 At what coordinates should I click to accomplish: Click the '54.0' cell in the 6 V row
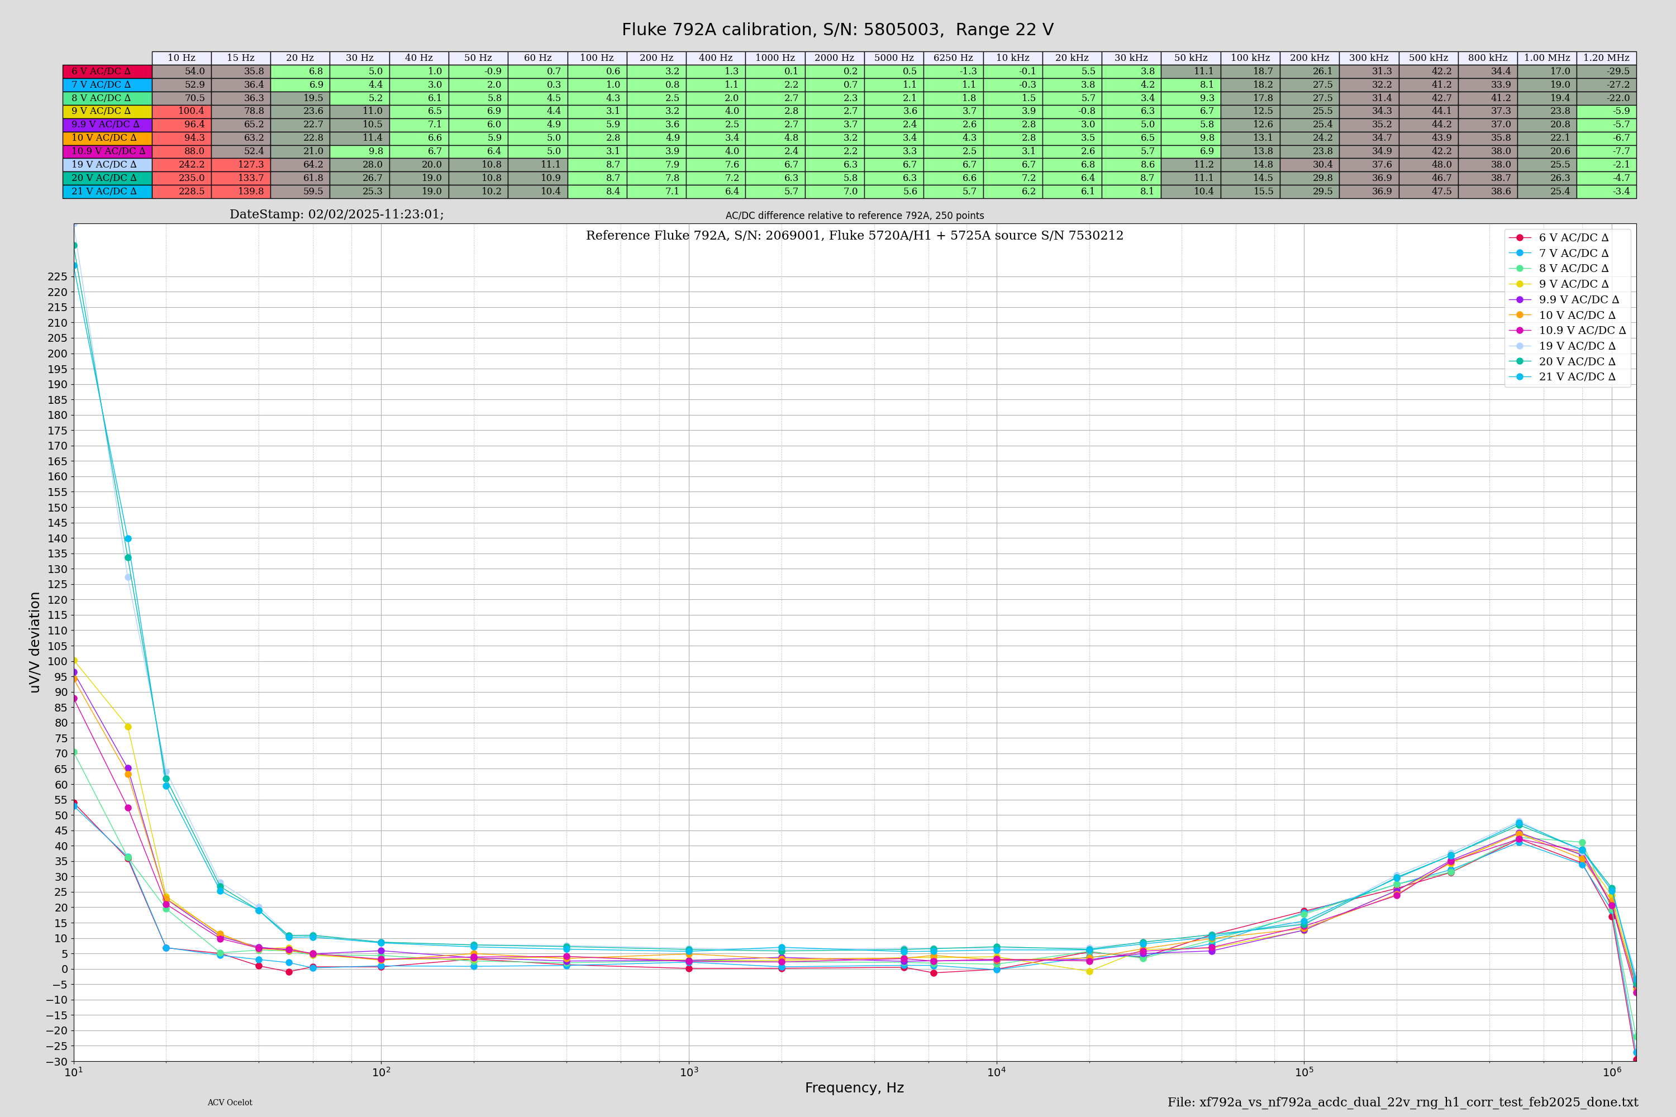pyautogui.click(x=182, y=71)
